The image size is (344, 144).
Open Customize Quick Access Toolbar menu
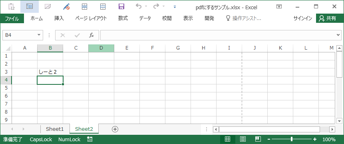(175, 7)
